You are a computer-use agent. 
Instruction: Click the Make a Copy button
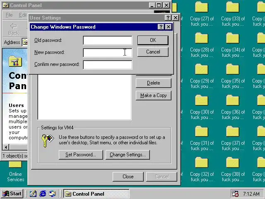coord(154,95)
